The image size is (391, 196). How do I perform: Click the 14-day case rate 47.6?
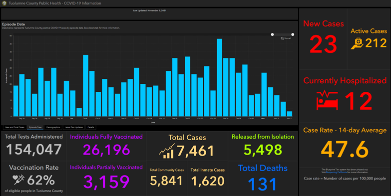(x=345, y=150)
